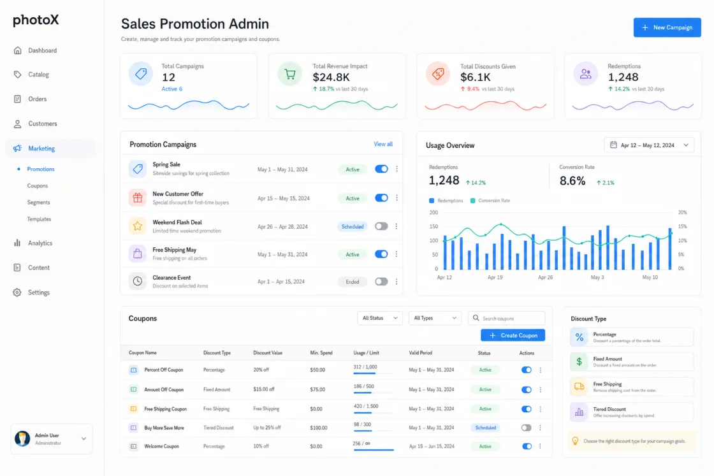Screen dimensions: 714x476
Task: Click the Total Campaigns tag icon
Action: [141, 74]
